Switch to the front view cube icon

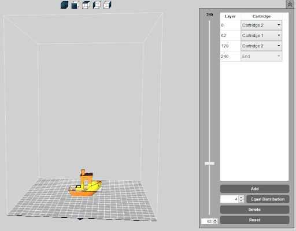pyautogui.click(x=75, y=5)
